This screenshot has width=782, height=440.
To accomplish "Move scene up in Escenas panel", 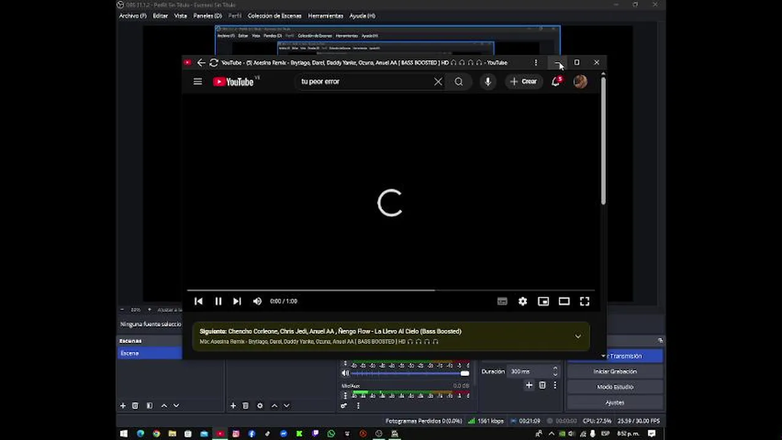I will (164, 406).
